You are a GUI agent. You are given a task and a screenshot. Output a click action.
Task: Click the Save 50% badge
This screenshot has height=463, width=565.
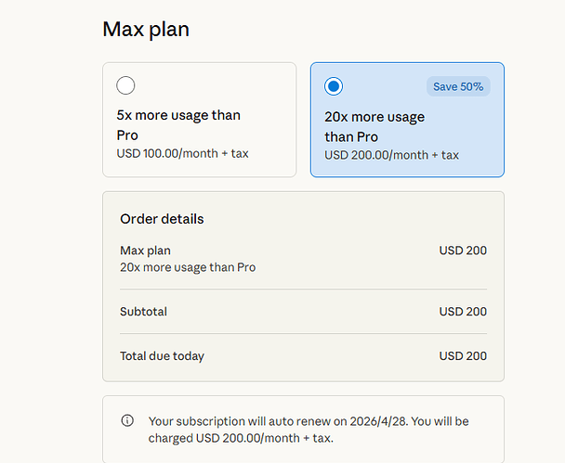pos(458,86)
